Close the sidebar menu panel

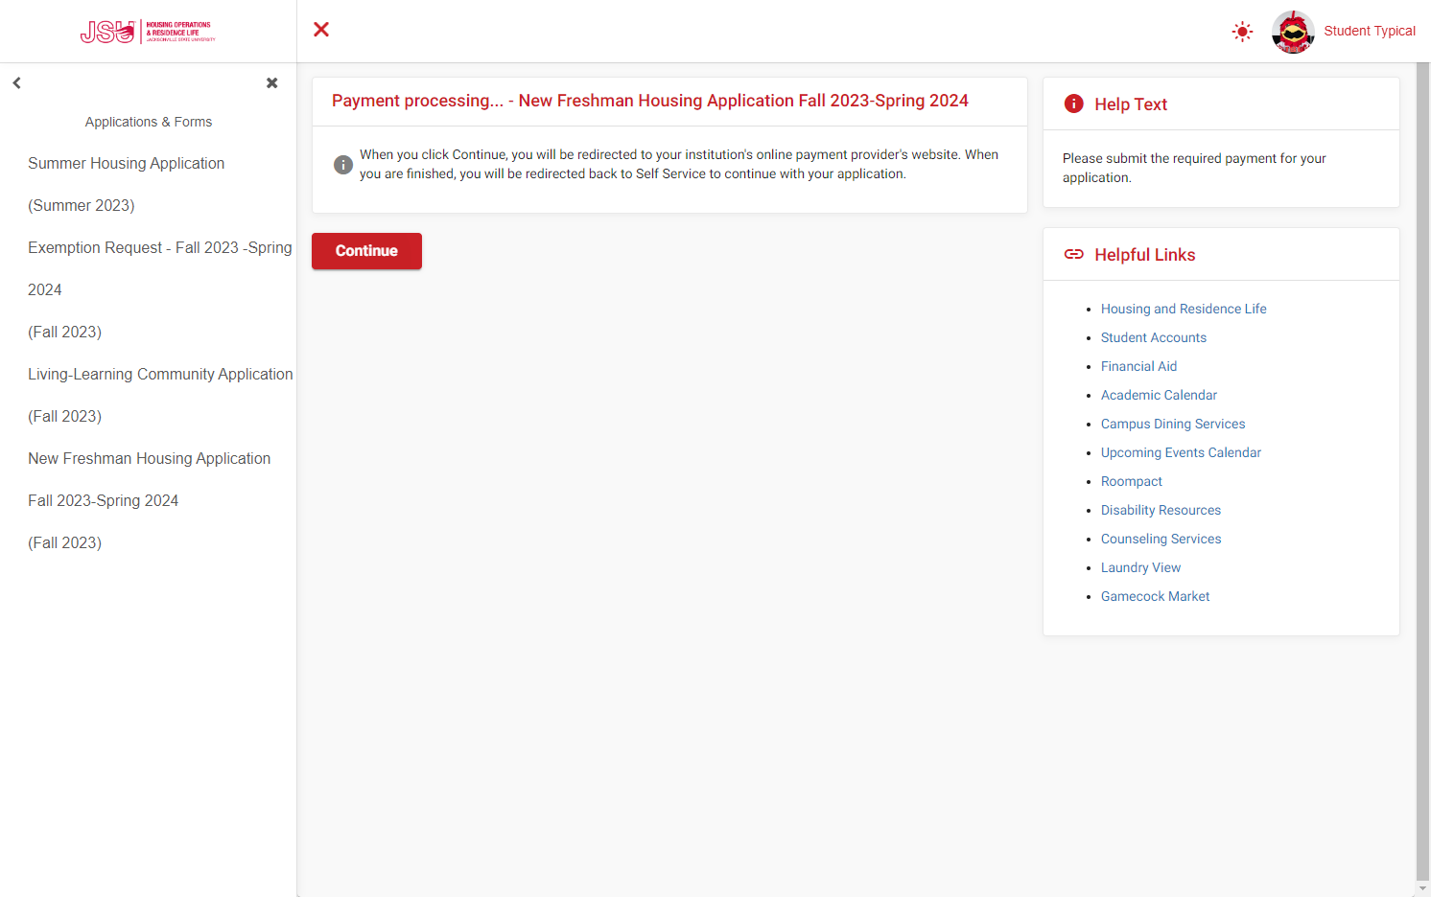[272, 83]
